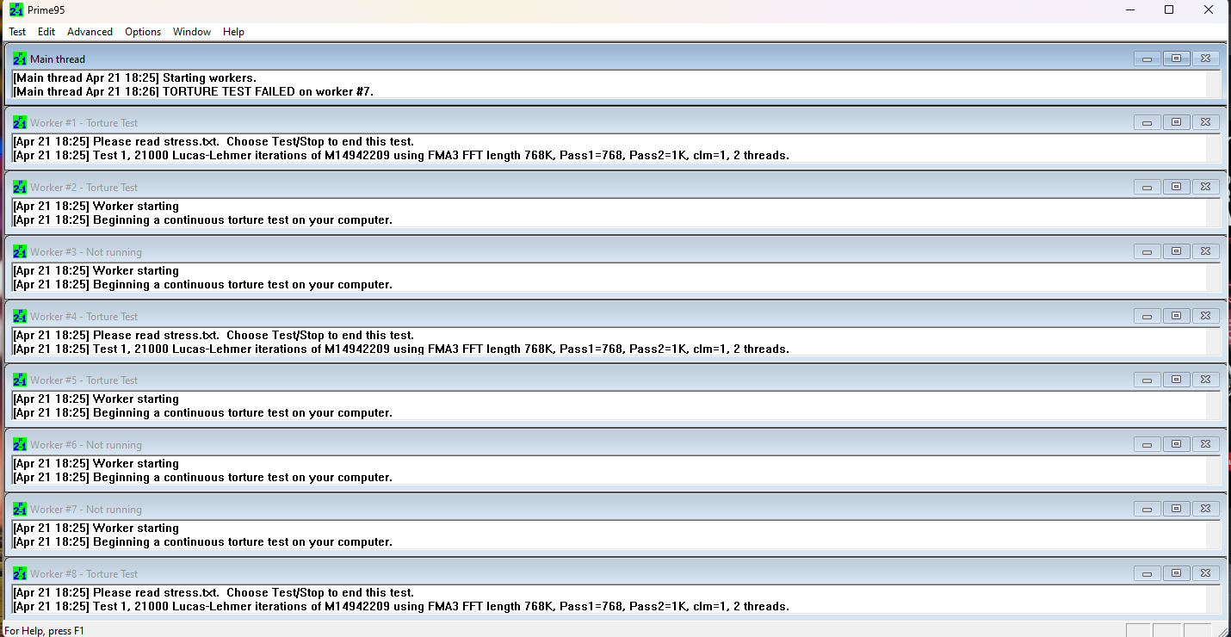Minimize the Worker #8 Torture Test window
The width and height of the screenshot is (1231, 637).
click(1147, 573)
